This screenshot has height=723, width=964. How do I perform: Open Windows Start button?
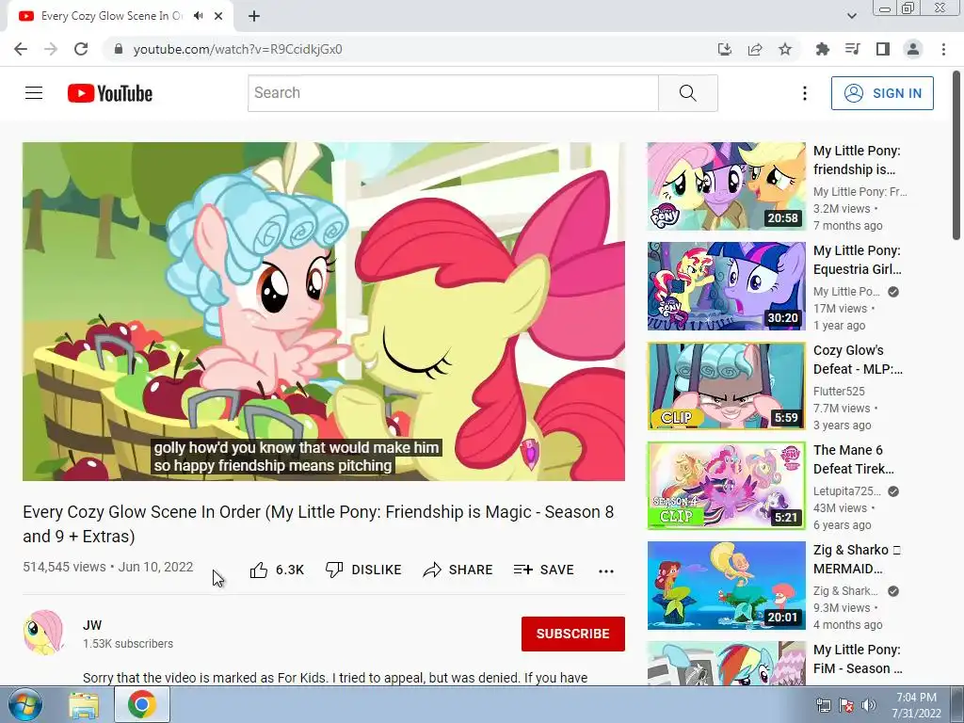[x=24, y=704]
